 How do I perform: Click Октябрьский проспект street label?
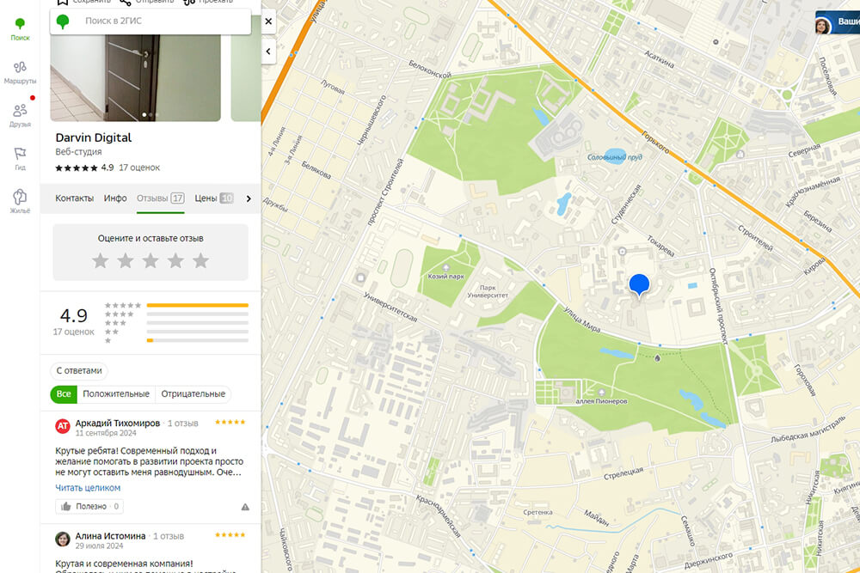[x=718, y=306]
